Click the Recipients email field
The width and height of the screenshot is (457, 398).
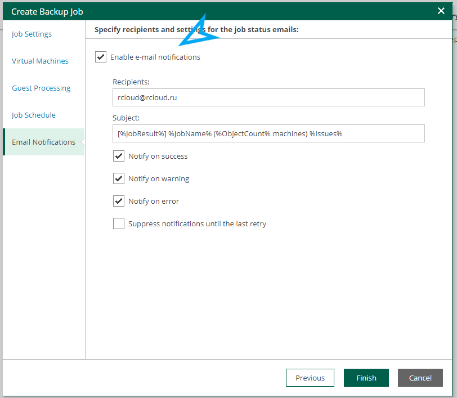pyautogui.click(x=268, y=97)
